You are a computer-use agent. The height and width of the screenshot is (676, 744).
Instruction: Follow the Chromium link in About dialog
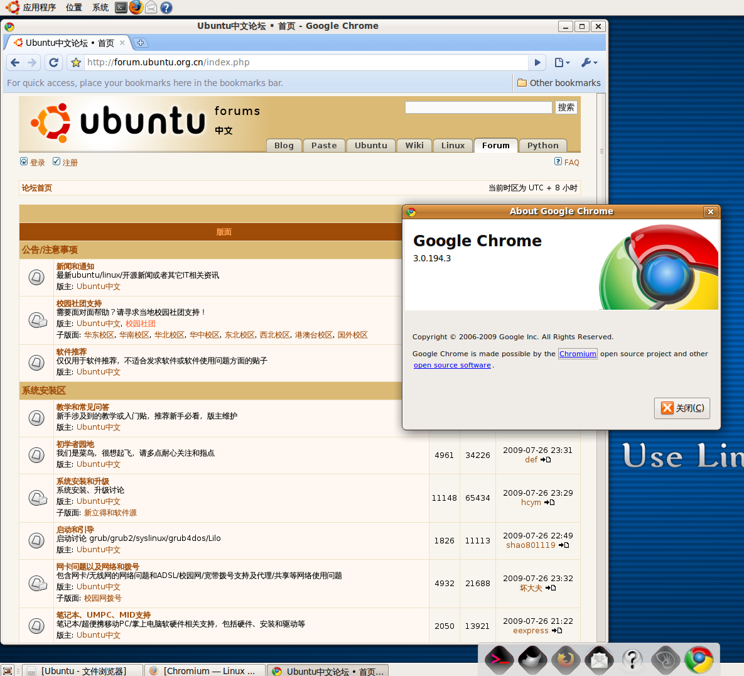coord(578,354)
